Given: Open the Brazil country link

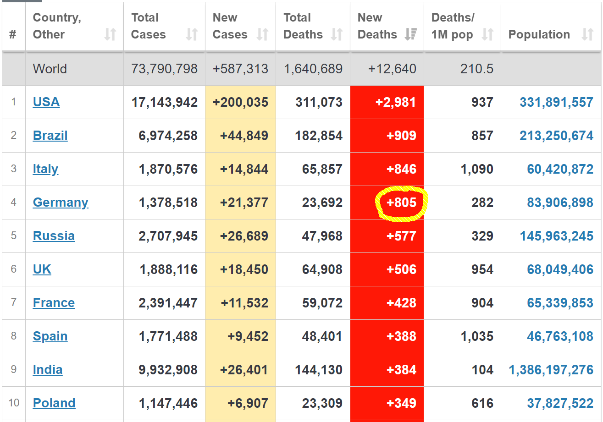Looking at the screenshot, I should pyautogui.click(x=50, y=136).
